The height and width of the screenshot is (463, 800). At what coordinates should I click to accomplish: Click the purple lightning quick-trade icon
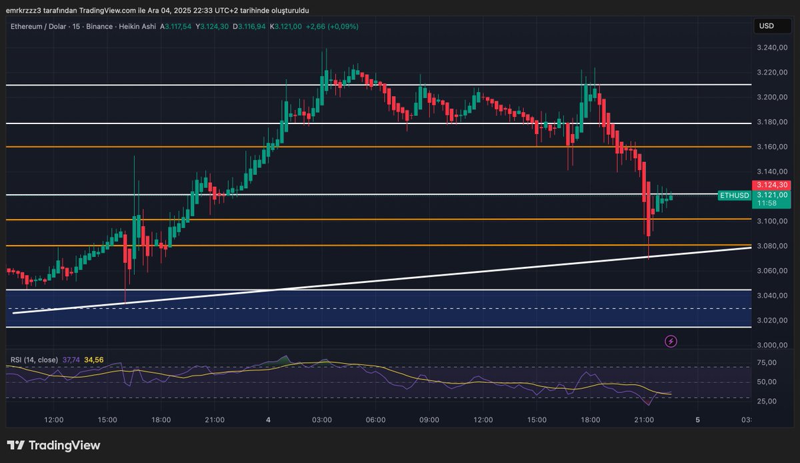click(x=671, y=341)
